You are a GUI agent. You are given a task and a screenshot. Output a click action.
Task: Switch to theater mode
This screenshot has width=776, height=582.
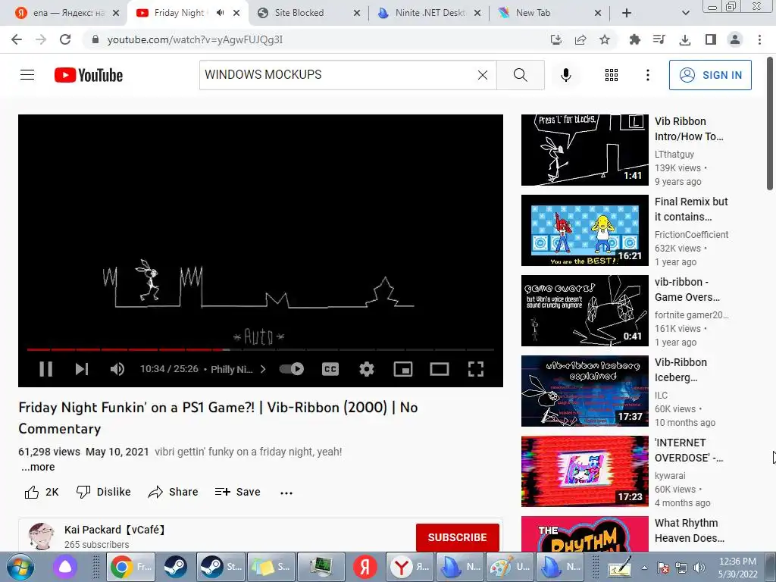[x=439, y=369]
